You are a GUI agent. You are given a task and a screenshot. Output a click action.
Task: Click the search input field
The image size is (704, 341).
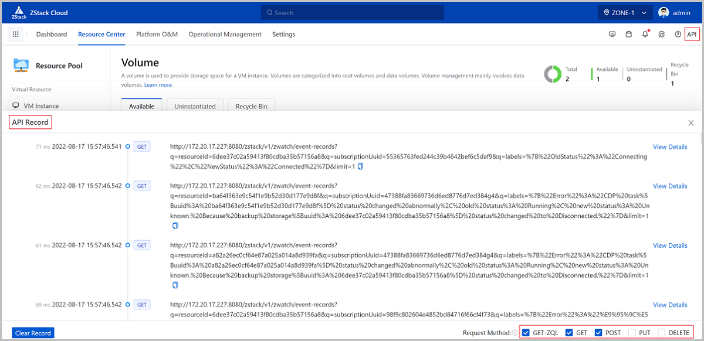pos(352,12)
